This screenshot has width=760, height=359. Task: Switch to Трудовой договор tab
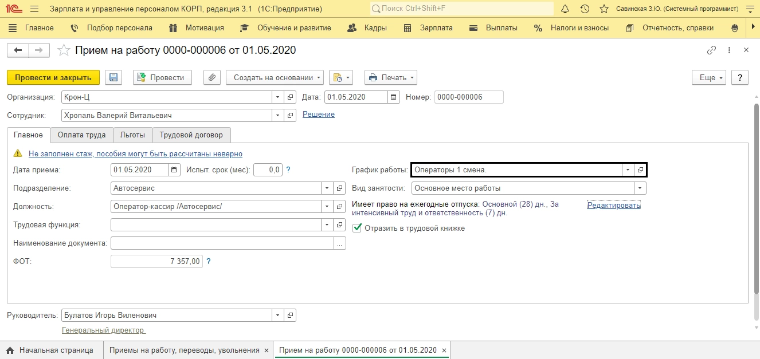tap(191, 135)
